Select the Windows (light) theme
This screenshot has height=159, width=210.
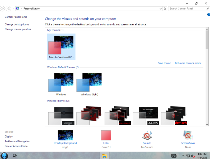point(90,85)
